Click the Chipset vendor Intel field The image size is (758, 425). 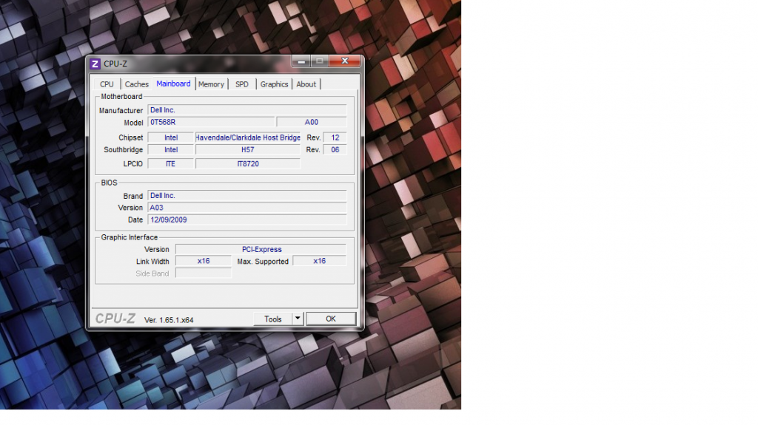tap(171, 137)
